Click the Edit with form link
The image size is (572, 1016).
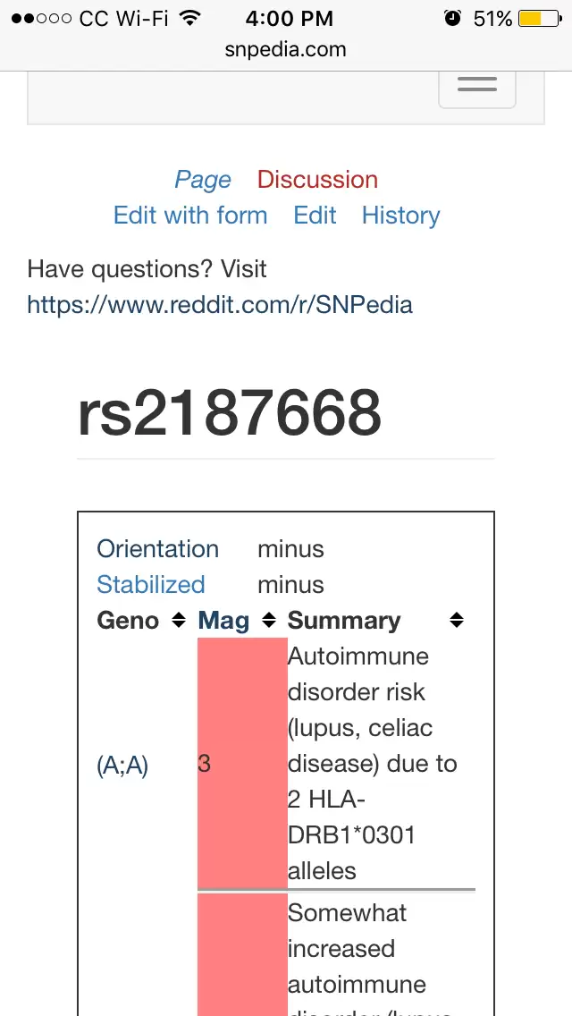190,216
